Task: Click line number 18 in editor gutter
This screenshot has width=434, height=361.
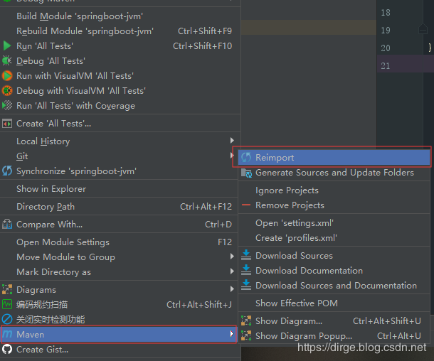Action: point(386,13)
